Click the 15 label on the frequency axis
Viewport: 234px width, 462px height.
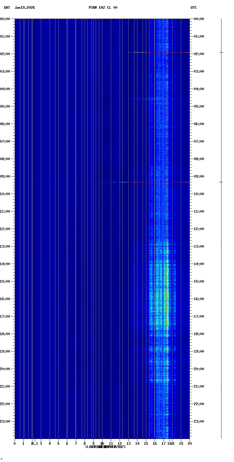[x=146, y=444]
